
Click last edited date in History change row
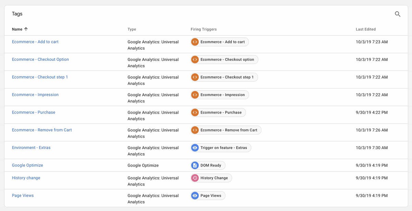coord(372,178)
